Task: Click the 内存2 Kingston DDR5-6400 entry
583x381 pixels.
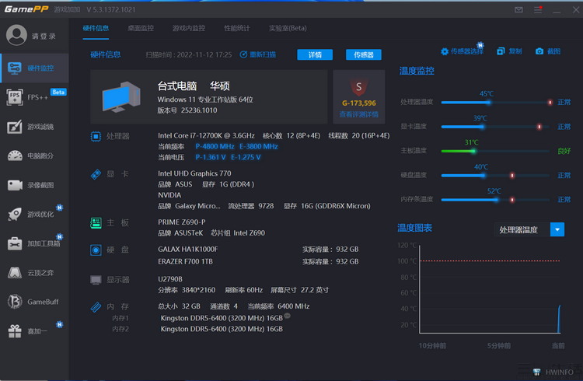Action: click(x=222, y=329)
